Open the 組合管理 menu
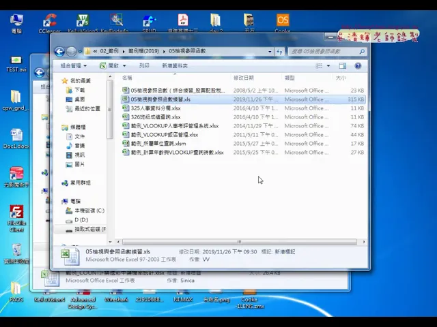Screen dimensions: 437x327 coord(74,66)
